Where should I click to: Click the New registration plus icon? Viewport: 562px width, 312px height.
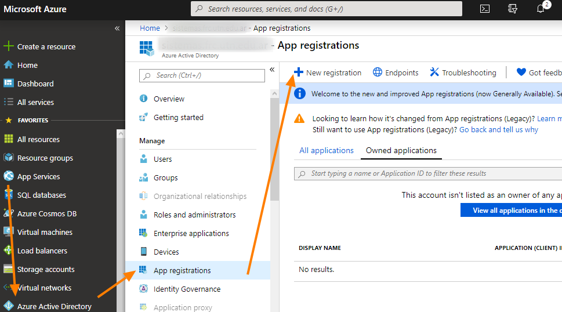[299, 72]
